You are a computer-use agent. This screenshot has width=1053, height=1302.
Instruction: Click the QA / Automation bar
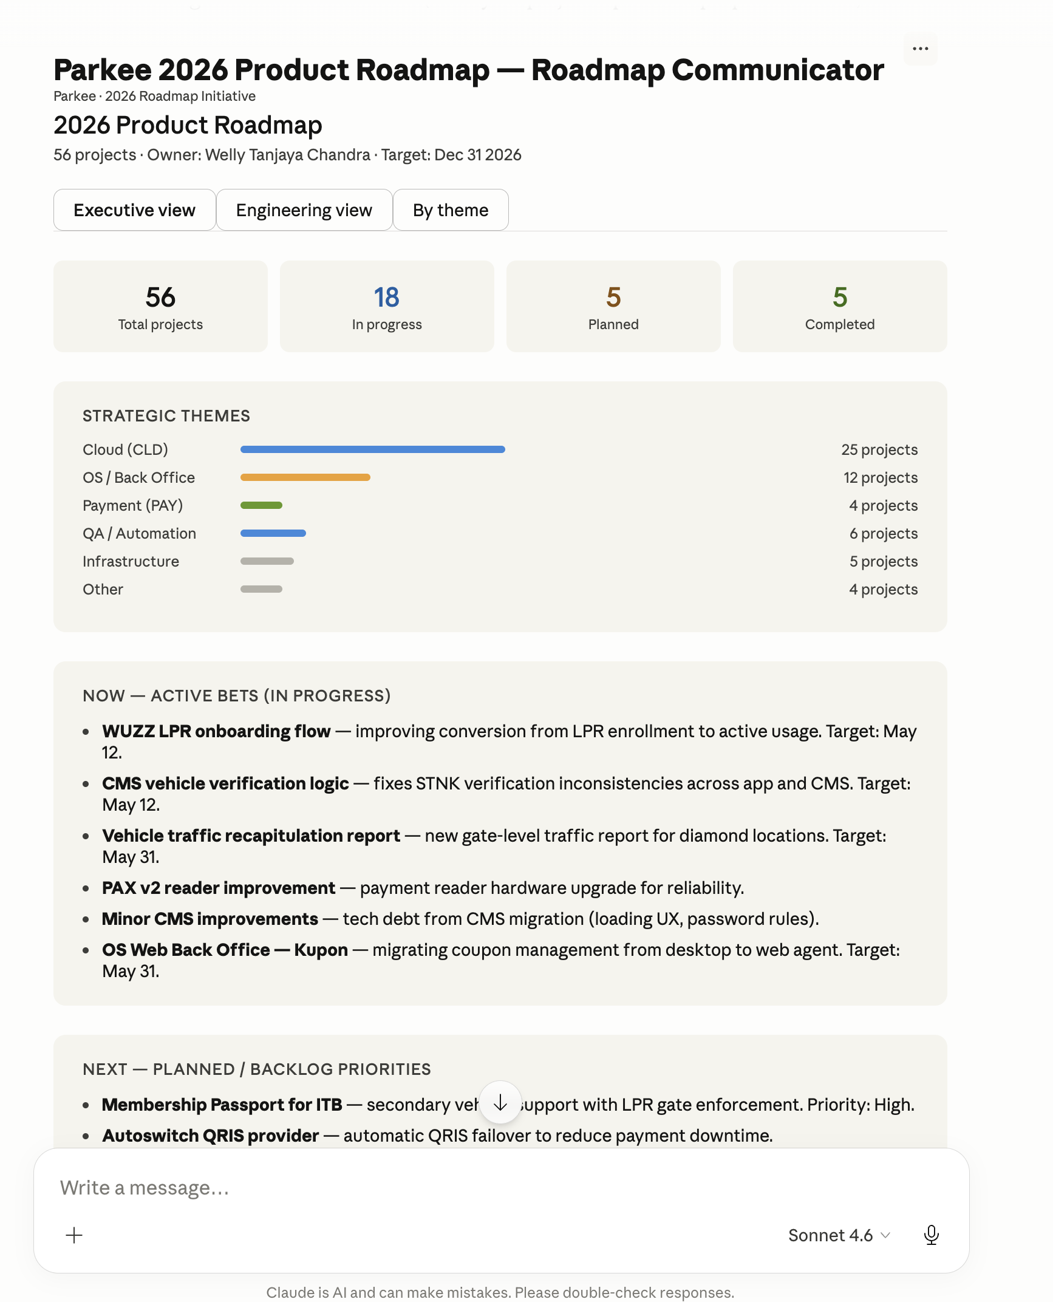[x=273, y=533]
